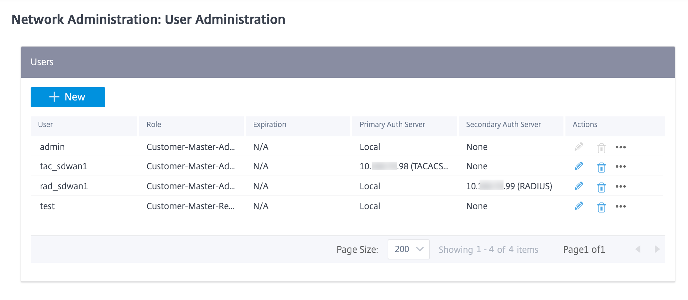Screen dimensions: 688x300
Task: Select the test user name
Action: click(x=47, y=206)
